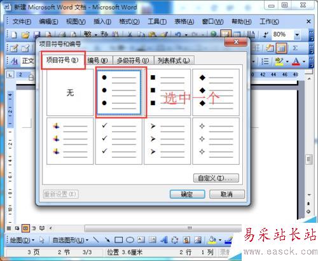The image size is (318, 261).
Task: Apply red font color A
Action: pos(296,61)
